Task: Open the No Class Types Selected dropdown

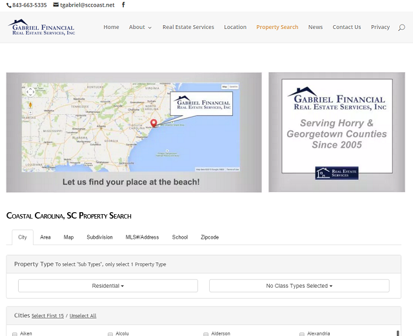Action: (x=299, y=286)
